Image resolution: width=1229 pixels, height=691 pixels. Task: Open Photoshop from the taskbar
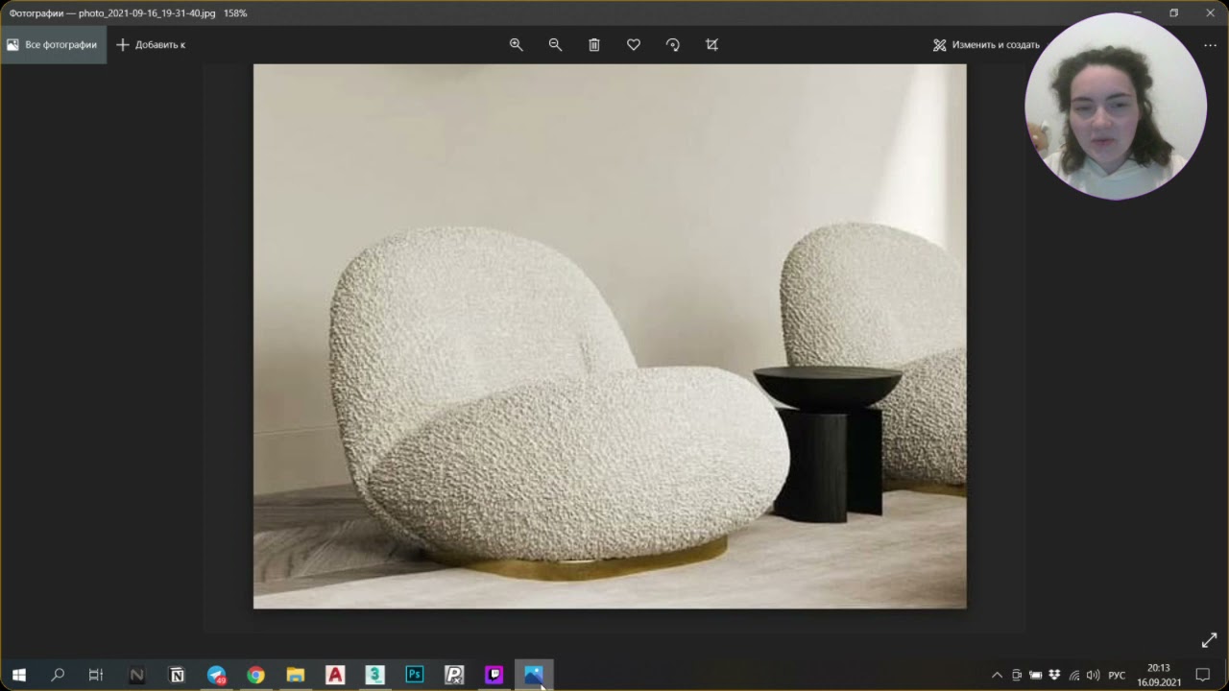point(415,675)
